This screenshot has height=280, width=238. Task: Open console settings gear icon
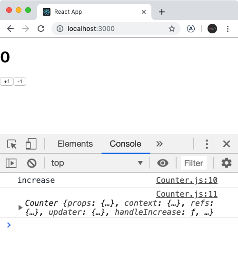227,163
